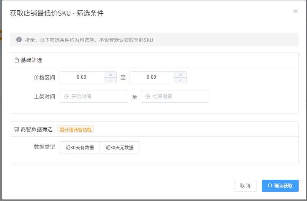
Task: Close the 筛选条件 dialog with X
Action: tap(296, 11)
